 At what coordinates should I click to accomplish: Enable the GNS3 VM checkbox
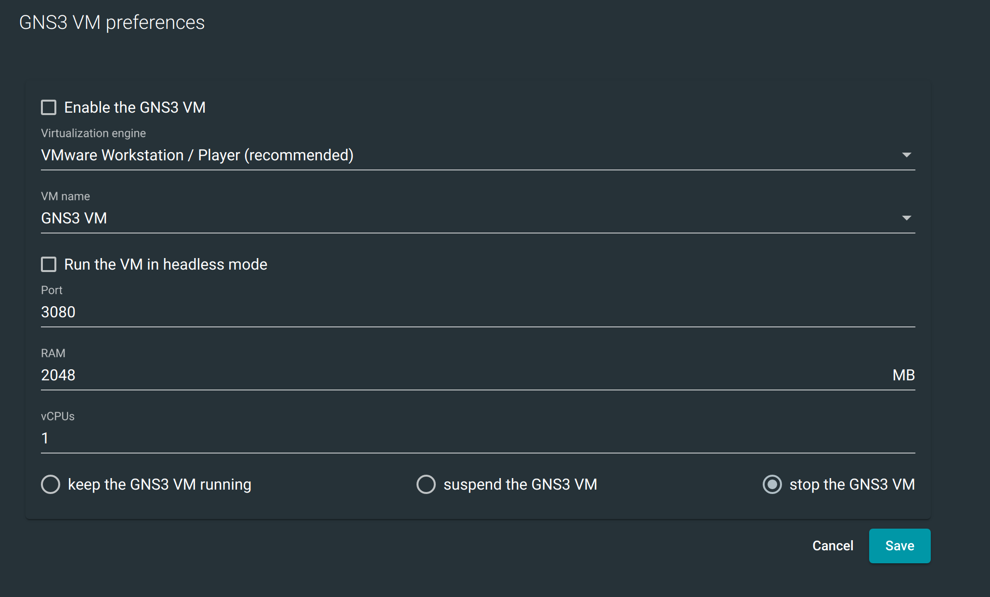49,107
